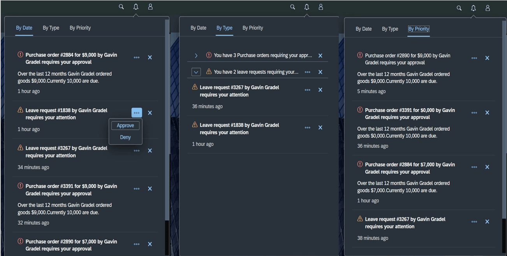Click '36 minutes ago' timestamp in the middle panel
507x256 pixels.
[207, 107]
